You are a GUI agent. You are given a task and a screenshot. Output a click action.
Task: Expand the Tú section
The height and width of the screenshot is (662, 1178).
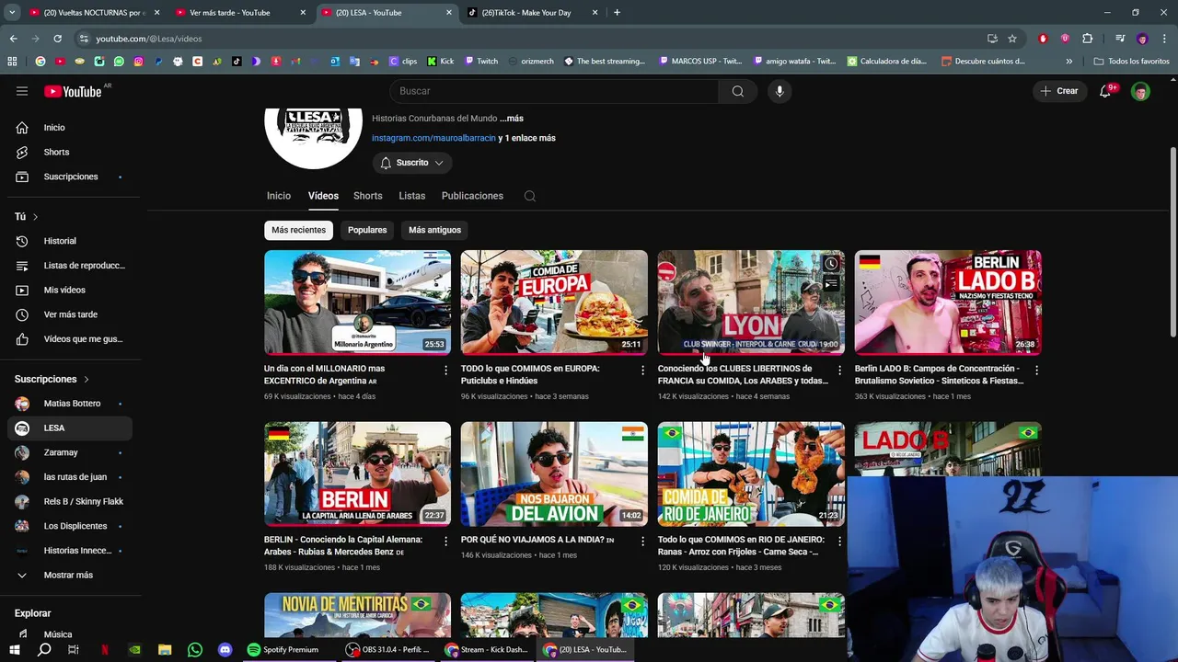(x=26, y=216)
